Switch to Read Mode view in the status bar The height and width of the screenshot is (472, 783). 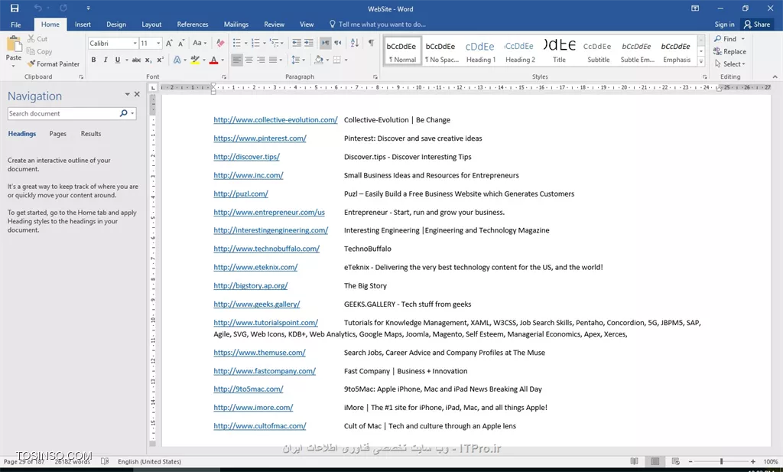pos(634,461)
